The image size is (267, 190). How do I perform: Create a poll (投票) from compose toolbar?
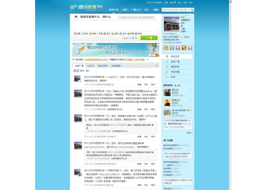(x=130, y=33)
